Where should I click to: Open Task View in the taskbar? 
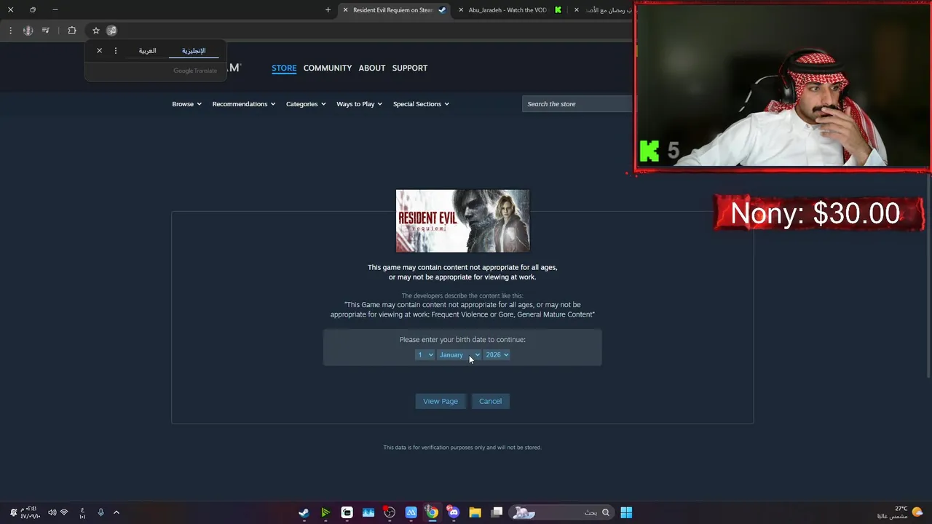pyautogui.click(x=497, y=512)
